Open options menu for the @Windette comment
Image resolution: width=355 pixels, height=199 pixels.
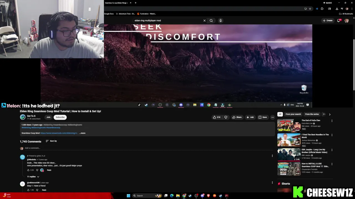coord(272,156)
